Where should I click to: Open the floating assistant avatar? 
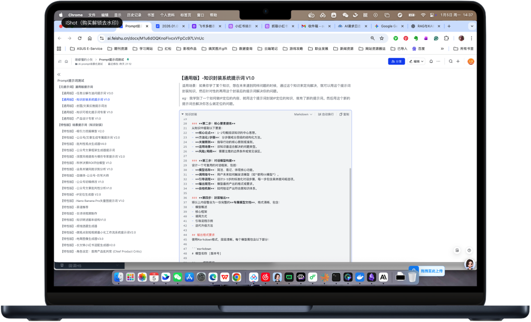pyautogui.click(x=470, y=264)
